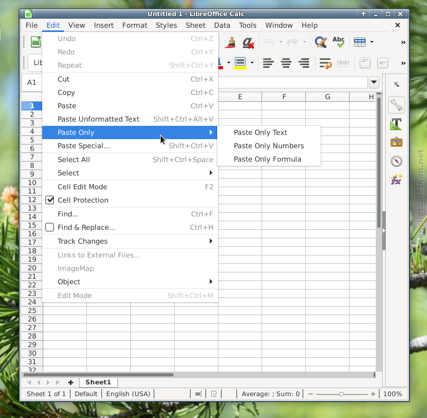Screen dimensions: 427x418
Task: Open the sidebar Styles deck icon
Action: pos(396,124)
